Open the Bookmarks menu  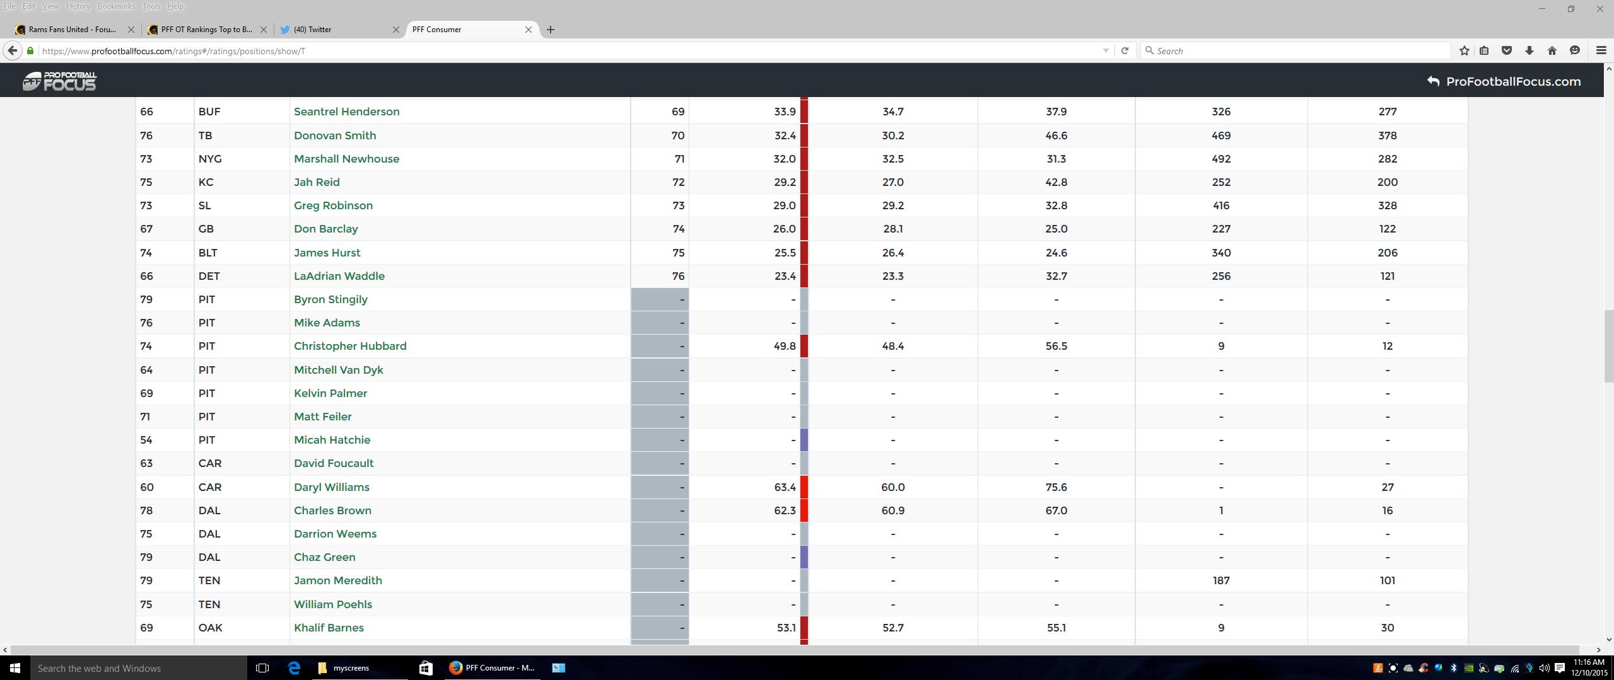click(116, 6)
